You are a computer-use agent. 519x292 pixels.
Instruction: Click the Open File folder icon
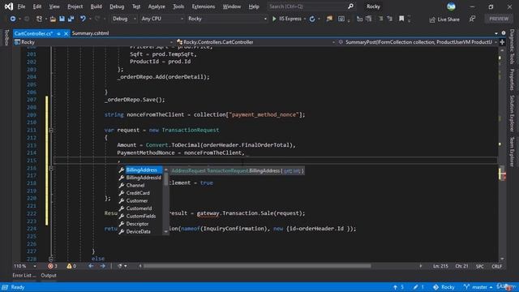coord(53,19)
